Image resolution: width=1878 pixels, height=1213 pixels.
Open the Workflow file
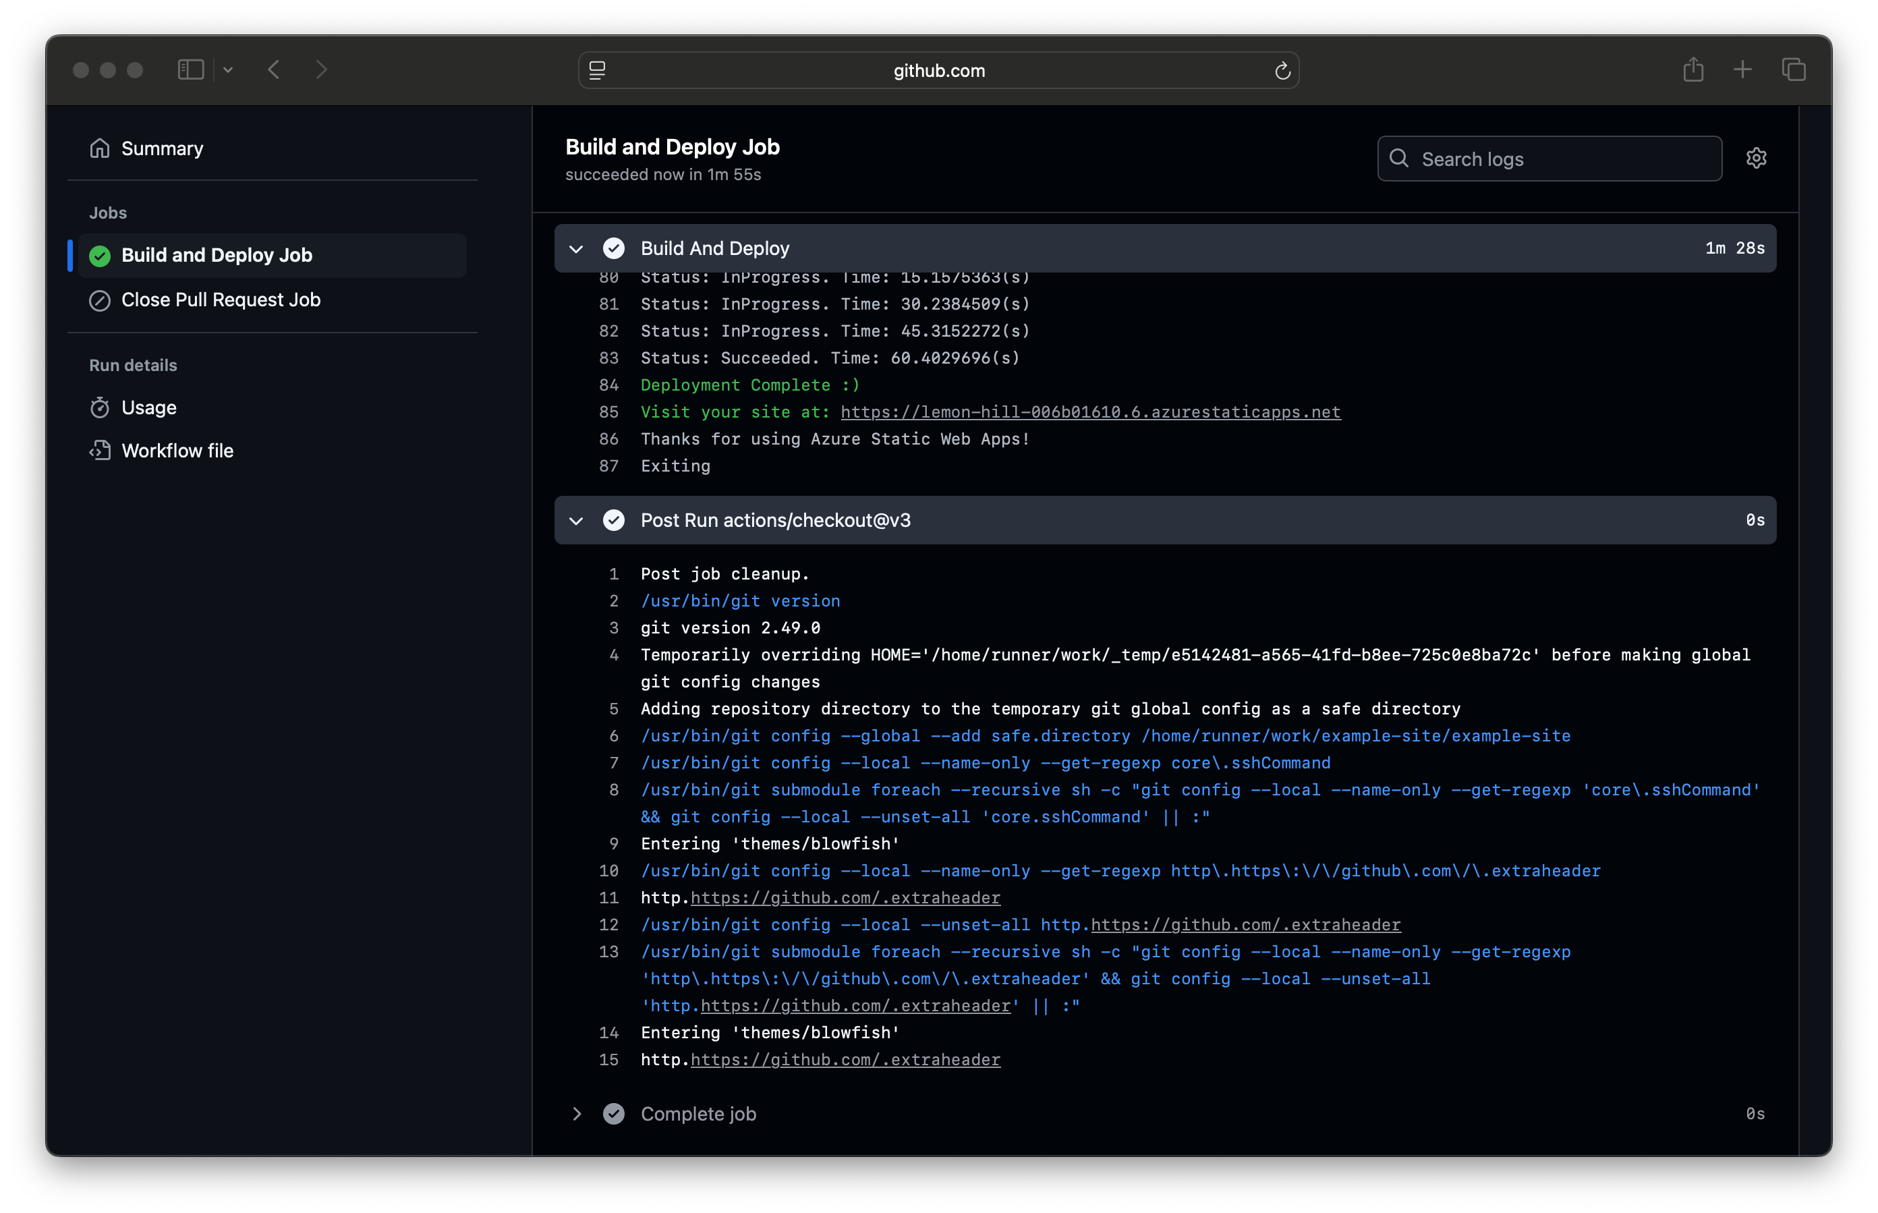coord(177,451)
